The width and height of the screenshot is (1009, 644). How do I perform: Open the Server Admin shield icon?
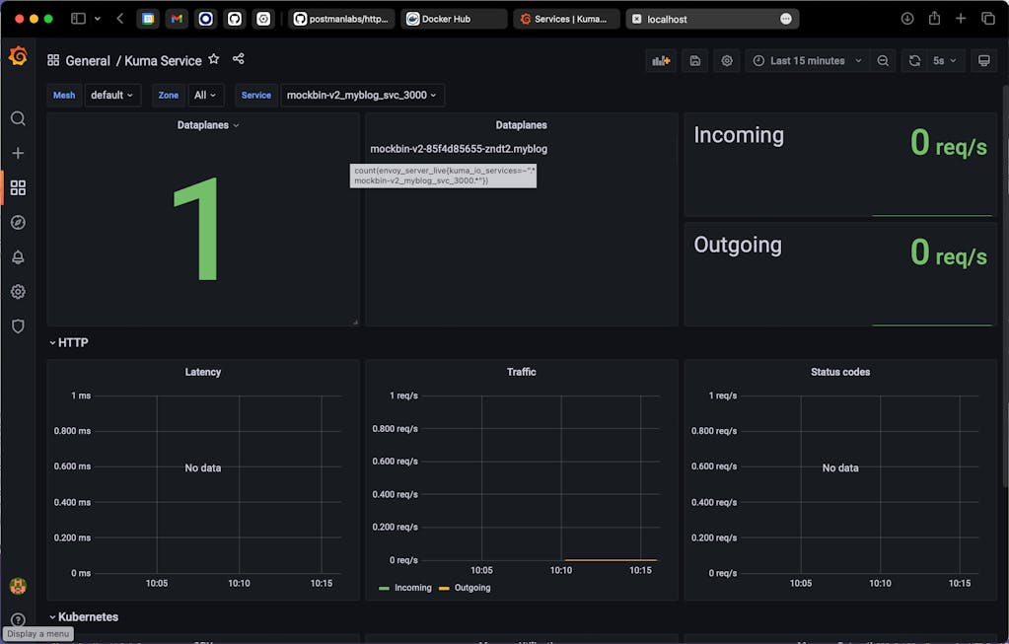click(18, 326)
